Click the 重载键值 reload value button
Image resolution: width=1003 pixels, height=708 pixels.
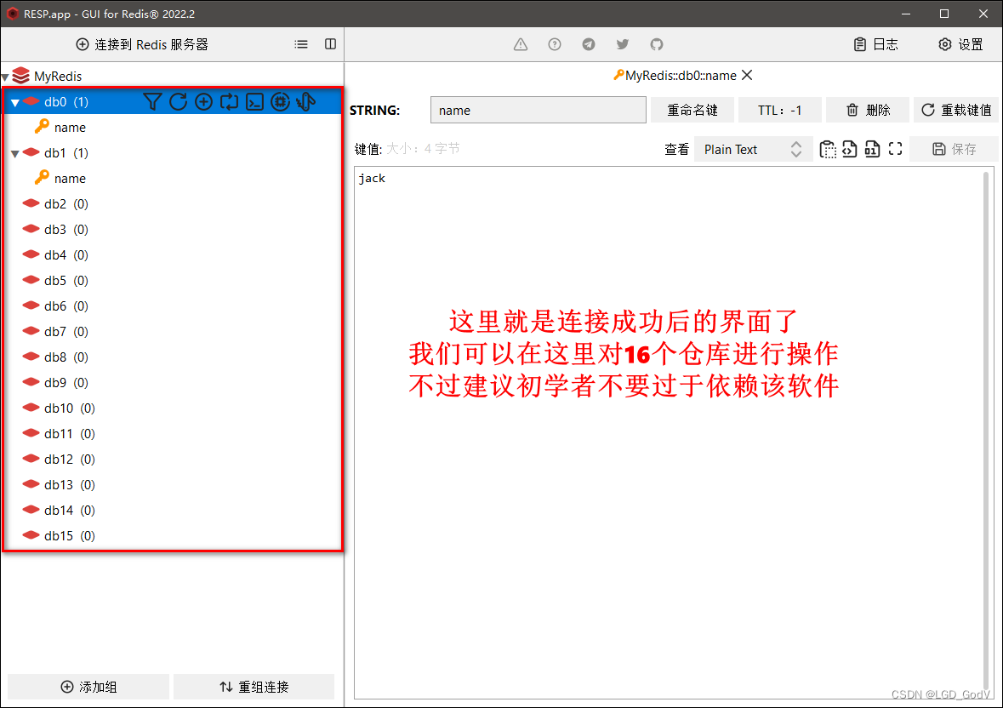coord(956,110)
